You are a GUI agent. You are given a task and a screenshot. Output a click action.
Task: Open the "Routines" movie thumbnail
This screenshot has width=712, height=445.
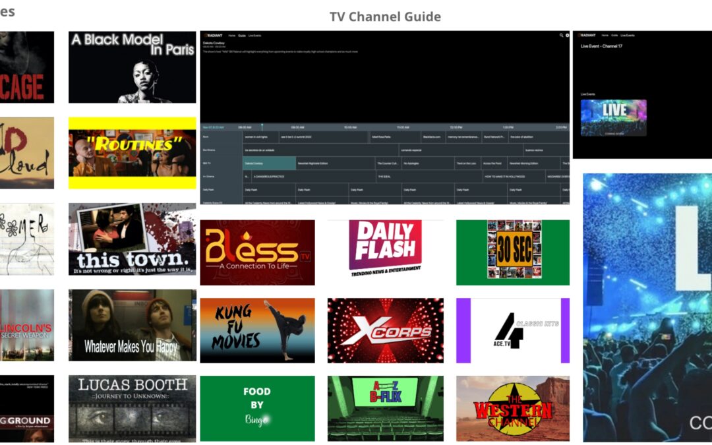(x=132, y=153)
